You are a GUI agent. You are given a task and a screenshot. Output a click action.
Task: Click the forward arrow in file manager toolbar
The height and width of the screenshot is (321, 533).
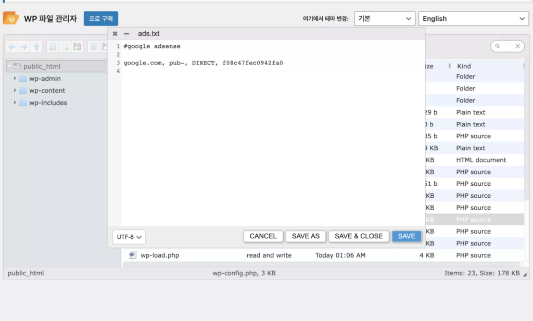pos(24,46)
